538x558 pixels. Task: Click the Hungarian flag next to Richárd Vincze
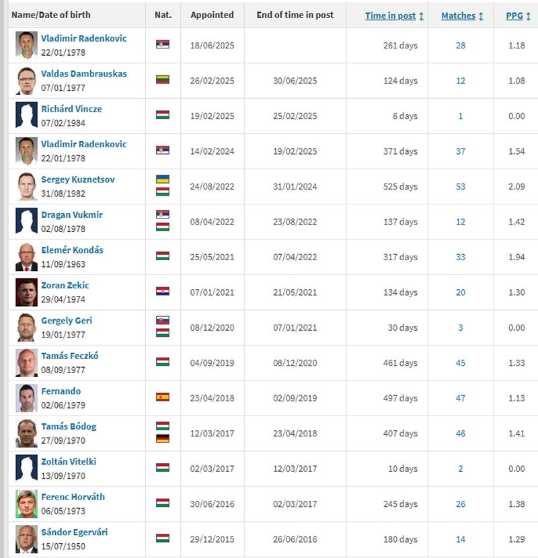[x=163, y=115]
